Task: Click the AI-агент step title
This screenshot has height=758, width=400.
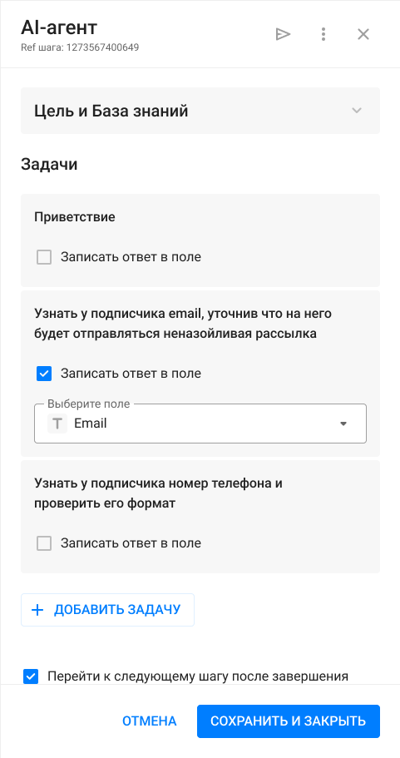Action: pyautogui.click(x=59, y=27)
